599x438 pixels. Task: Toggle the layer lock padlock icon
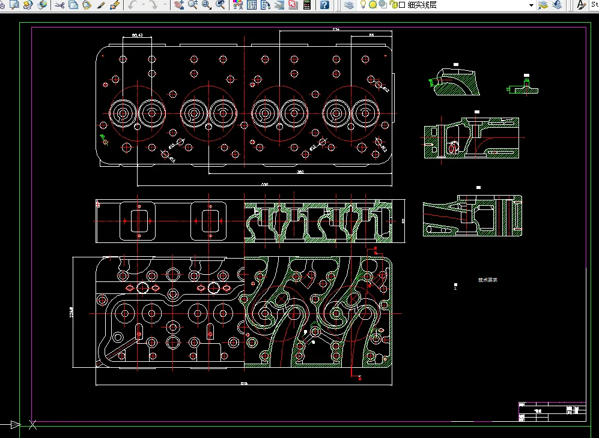[393, 5]
